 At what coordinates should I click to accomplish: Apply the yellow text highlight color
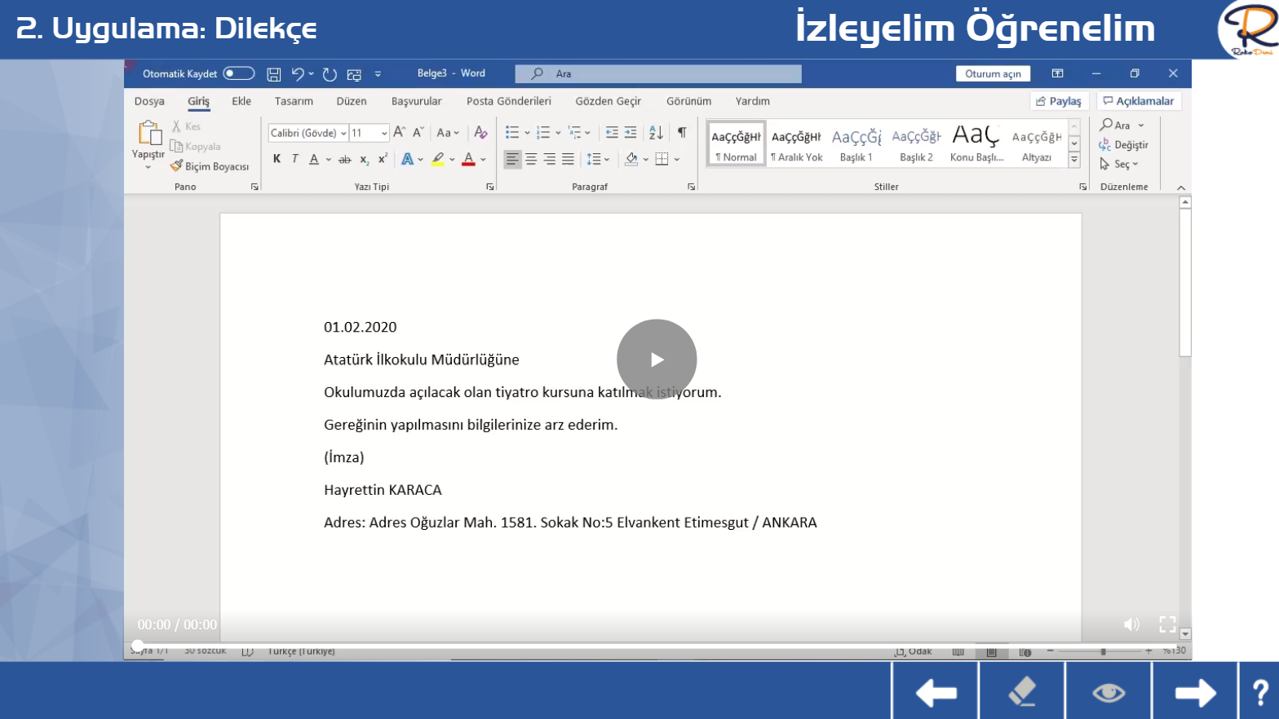point(438,159)
